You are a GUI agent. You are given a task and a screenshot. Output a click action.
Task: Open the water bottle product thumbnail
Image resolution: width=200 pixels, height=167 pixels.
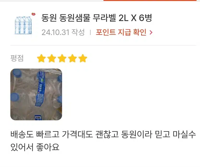coord(23,25)
